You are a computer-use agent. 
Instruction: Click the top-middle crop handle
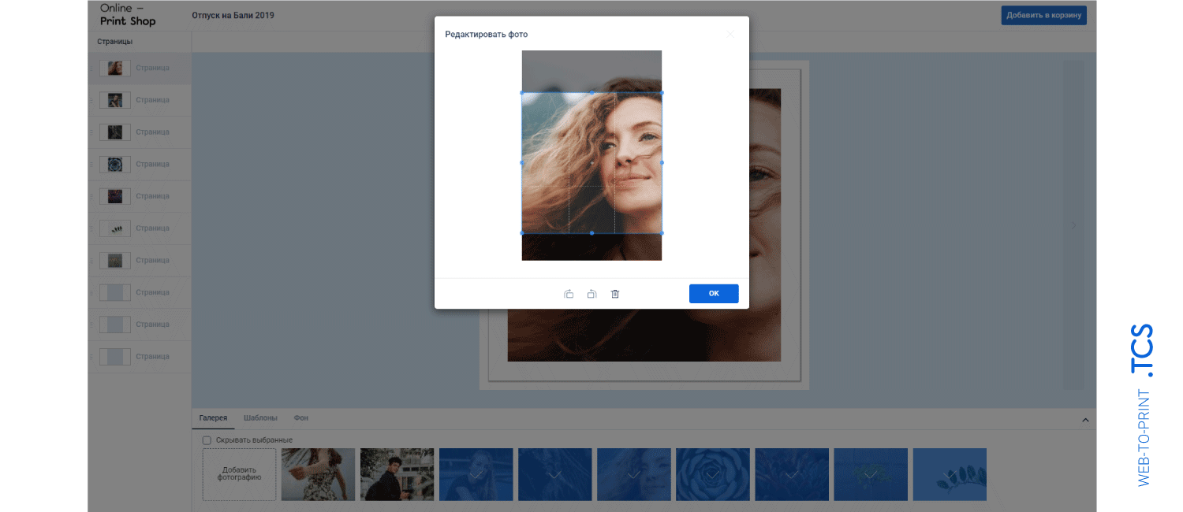click(x=591, y=93)
